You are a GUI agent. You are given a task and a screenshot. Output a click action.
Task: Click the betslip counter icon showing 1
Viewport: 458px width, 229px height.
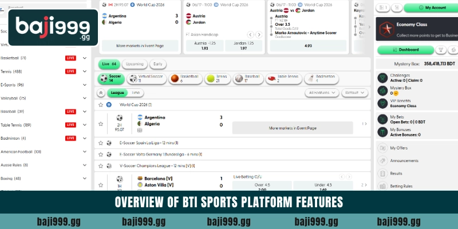tap(382, 8)
